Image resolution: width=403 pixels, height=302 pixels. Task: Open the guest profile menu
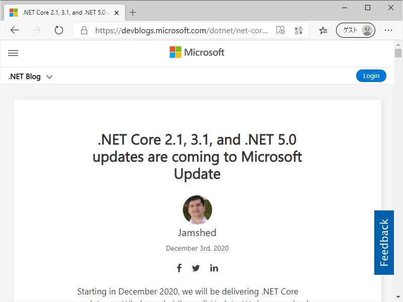click(356, 30)
